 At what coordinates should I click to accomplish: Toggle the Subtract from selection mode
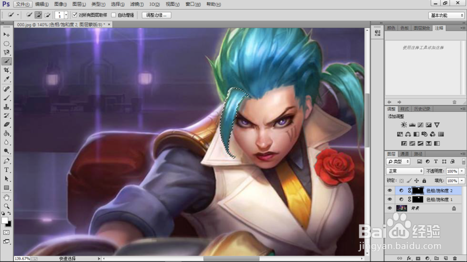point(47,15)
